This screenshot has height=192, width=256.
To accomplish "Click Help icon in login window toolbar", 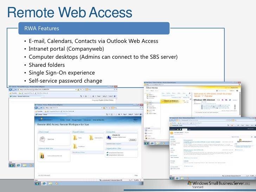I will tap(115, 96).
